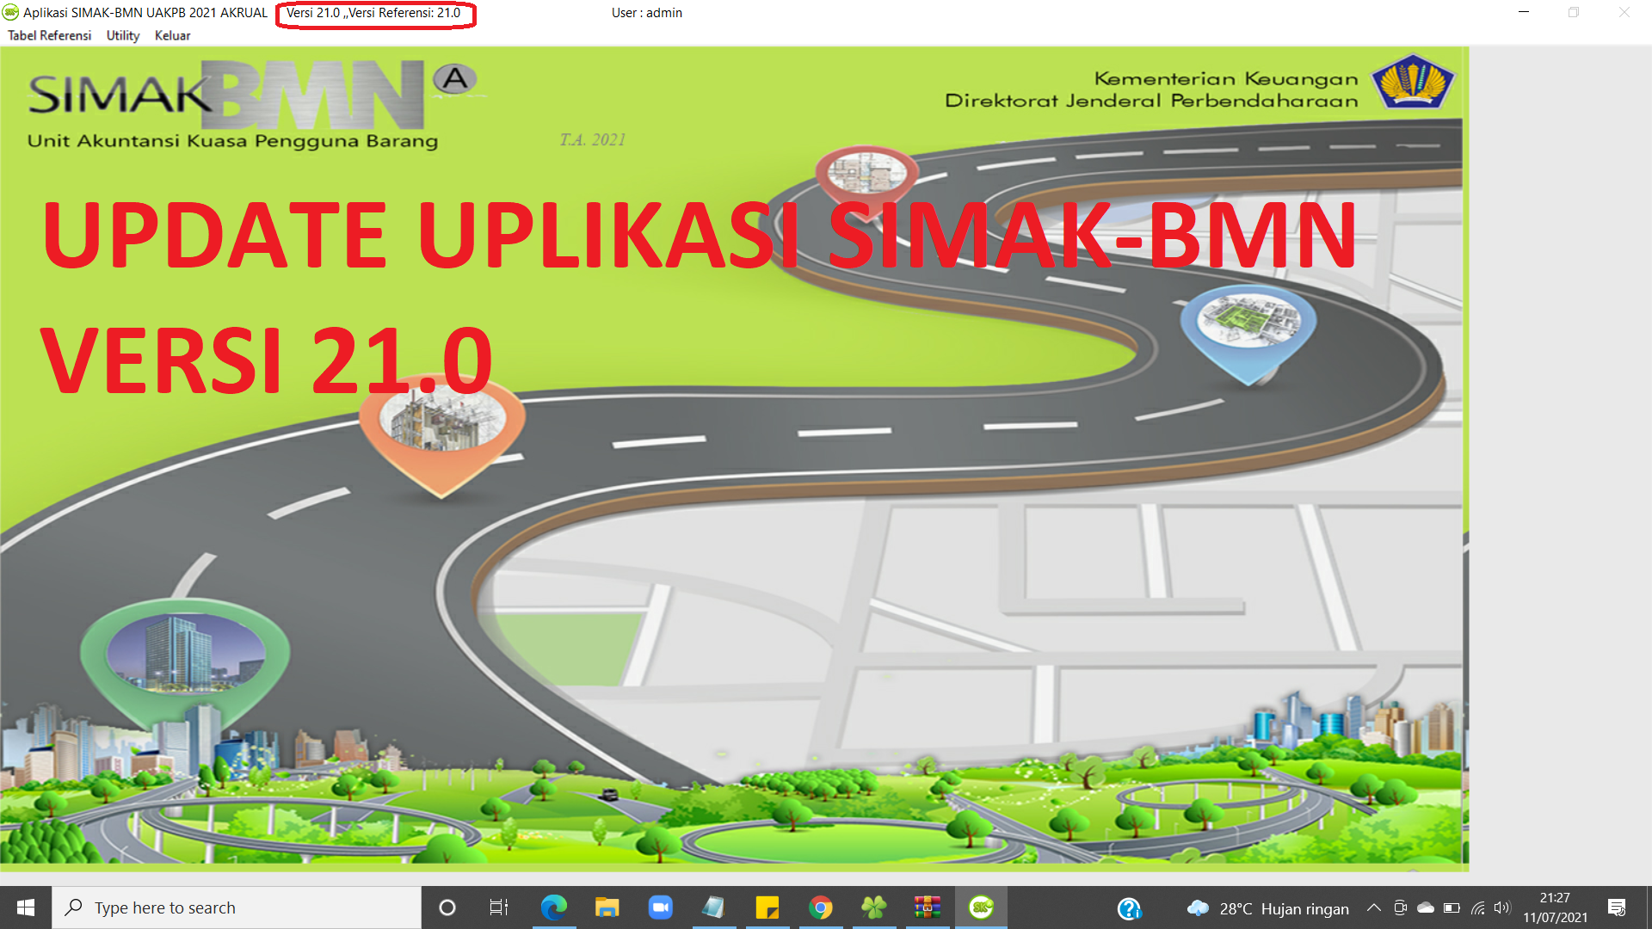The width and height of the screenshot is (1652, 929).
Task: Click the Get Help question mark icon
Action: [1129, 908]
